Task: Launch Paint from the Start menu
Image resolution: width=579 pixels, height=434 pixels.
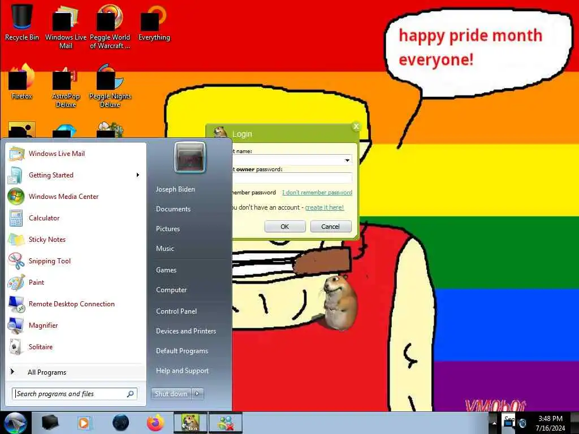Action: [x=75, y=283]
